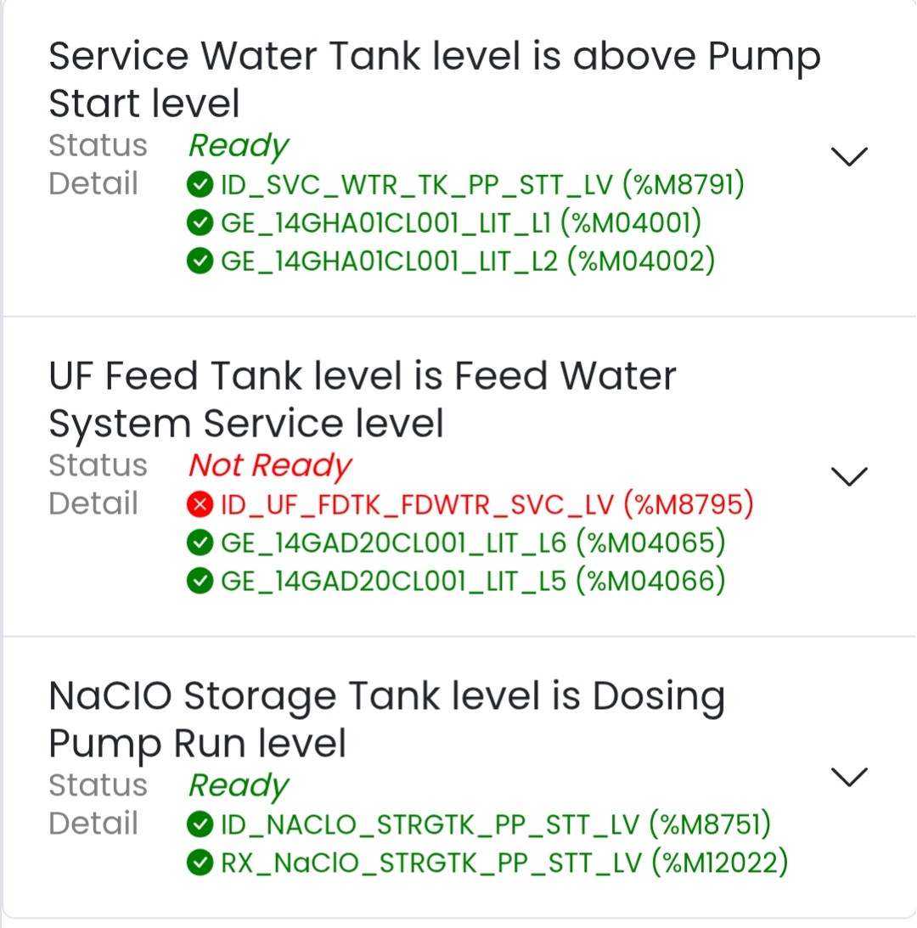This screenshot has width=917, height=928.
Task: Click check icon next to GE_14GAD20CL001_LIT_L5
Action: click(x=200, y=582)
